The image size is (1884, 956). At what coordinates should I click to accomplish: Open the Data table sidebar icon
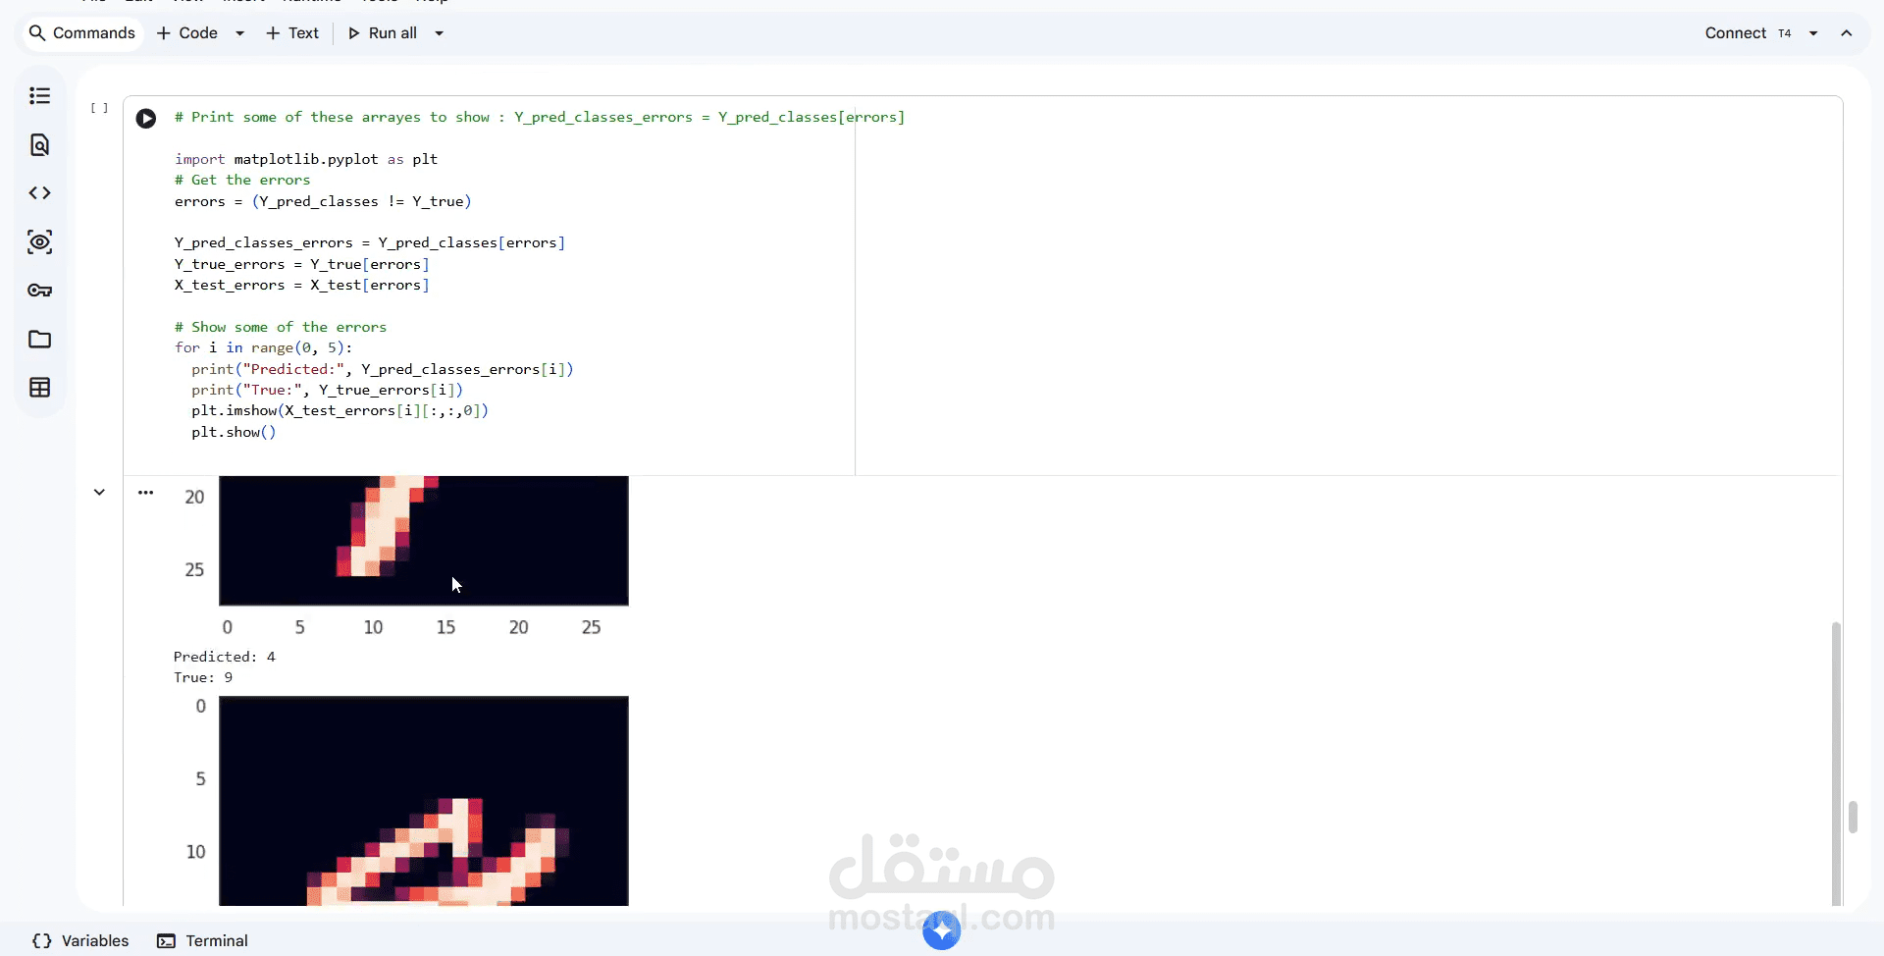click(x=39, y=388)
